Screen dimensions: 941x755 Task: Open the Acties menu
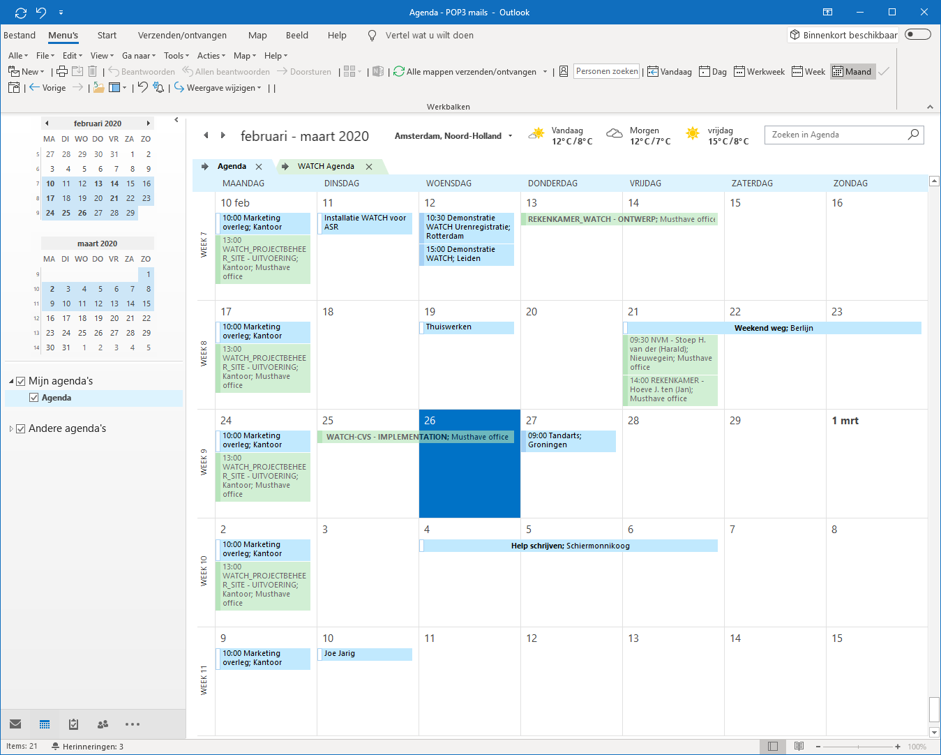211,56
